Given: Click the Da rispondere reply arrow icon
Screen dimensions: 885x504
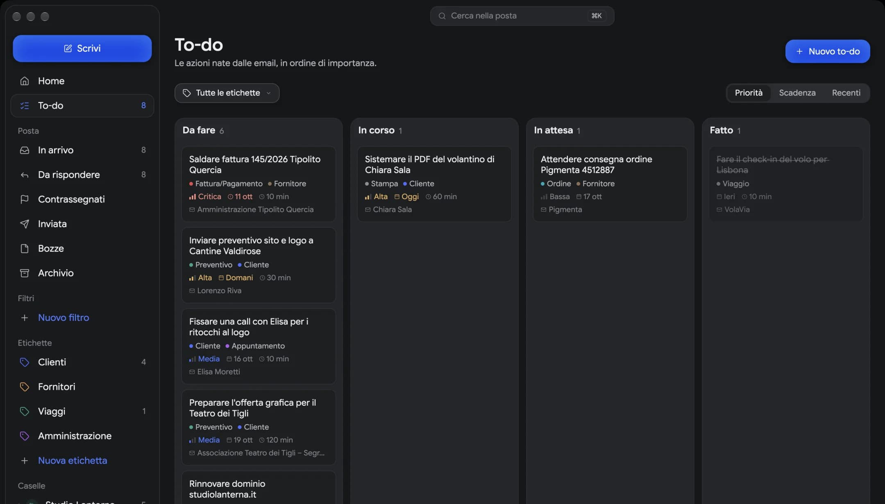Looking at the screenshot, I should click(25, 175).
